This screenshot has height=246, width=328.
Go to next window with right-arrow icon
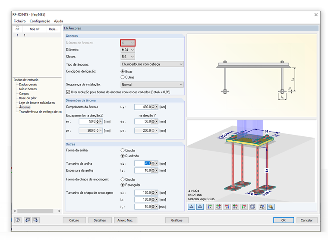click(x=36, y=220)
